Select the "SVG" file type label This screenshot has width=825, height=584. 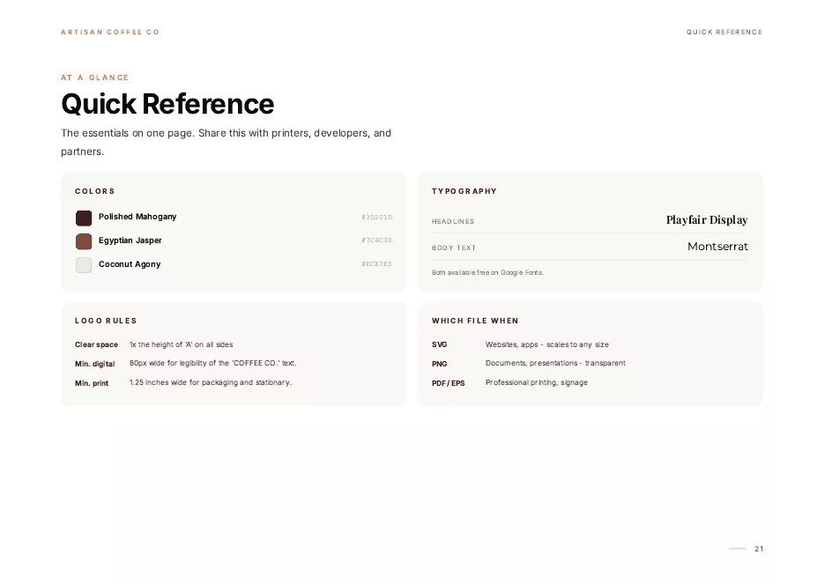tap(439, 344)
